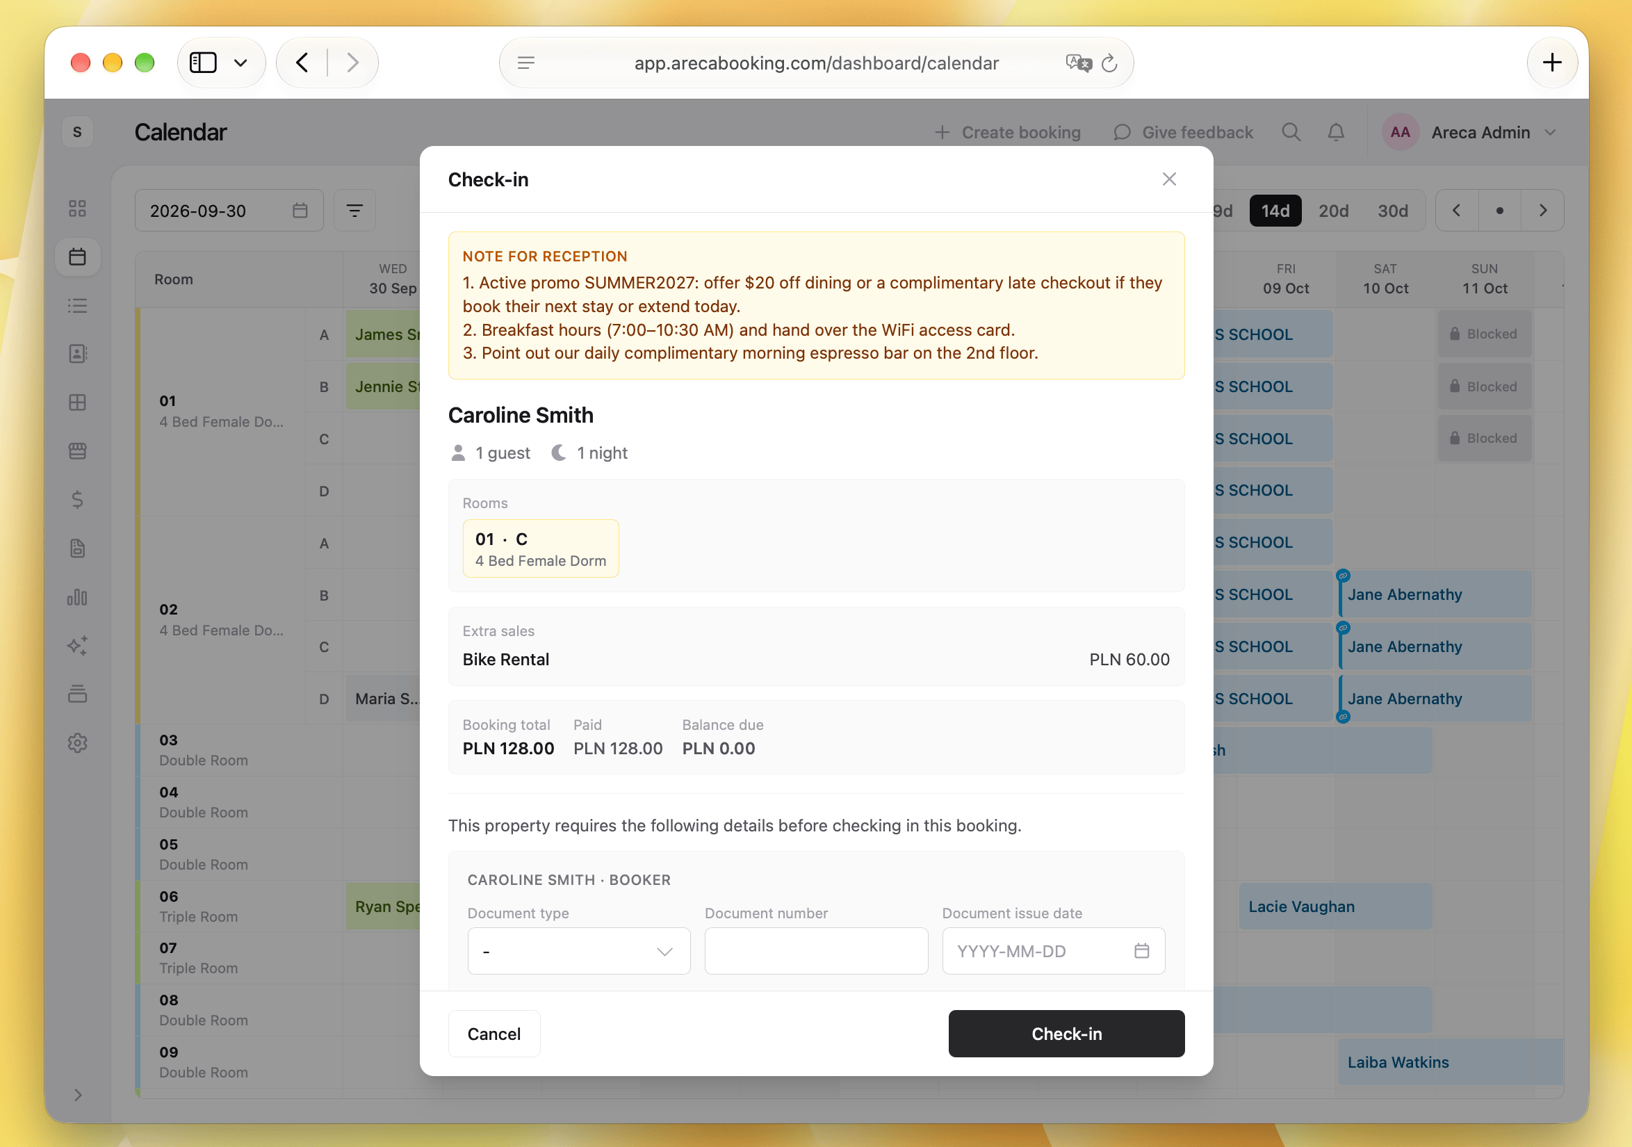Screen dimensions: 1632x1147
Task: Open the notifications bell
Action: coord(1336,132)
